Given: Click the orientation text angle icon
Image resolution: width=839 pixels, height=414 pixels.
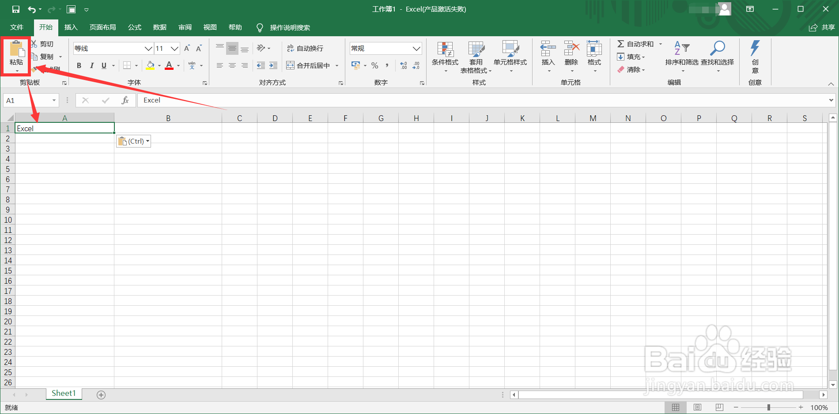Looking at the screenshot, I should [261, 48].
